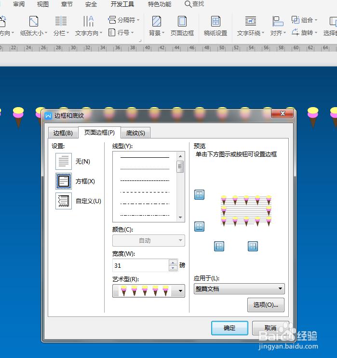Viewport: 337px width, 358px height.
Task: Toggle the left border preview button
Action: click(219, 247)
